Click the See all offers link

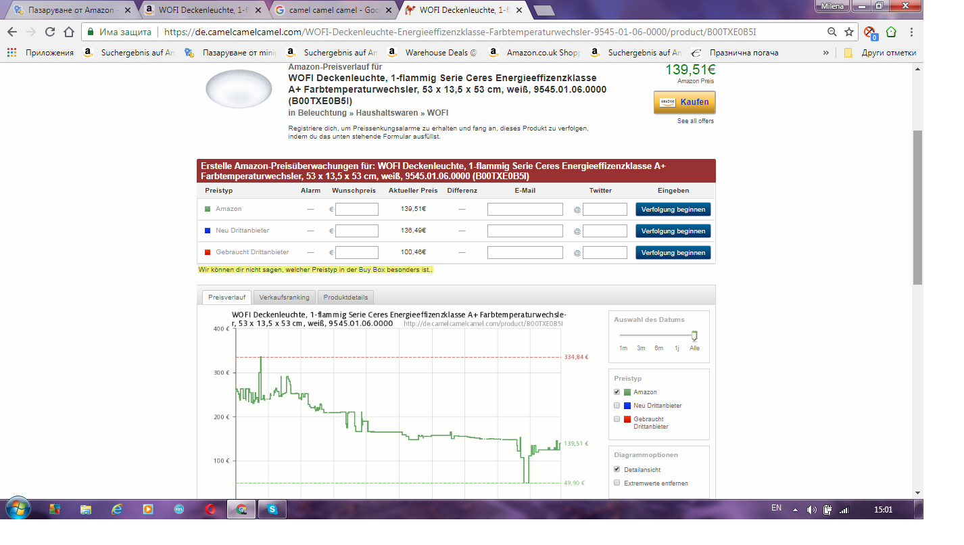(695, 121)
